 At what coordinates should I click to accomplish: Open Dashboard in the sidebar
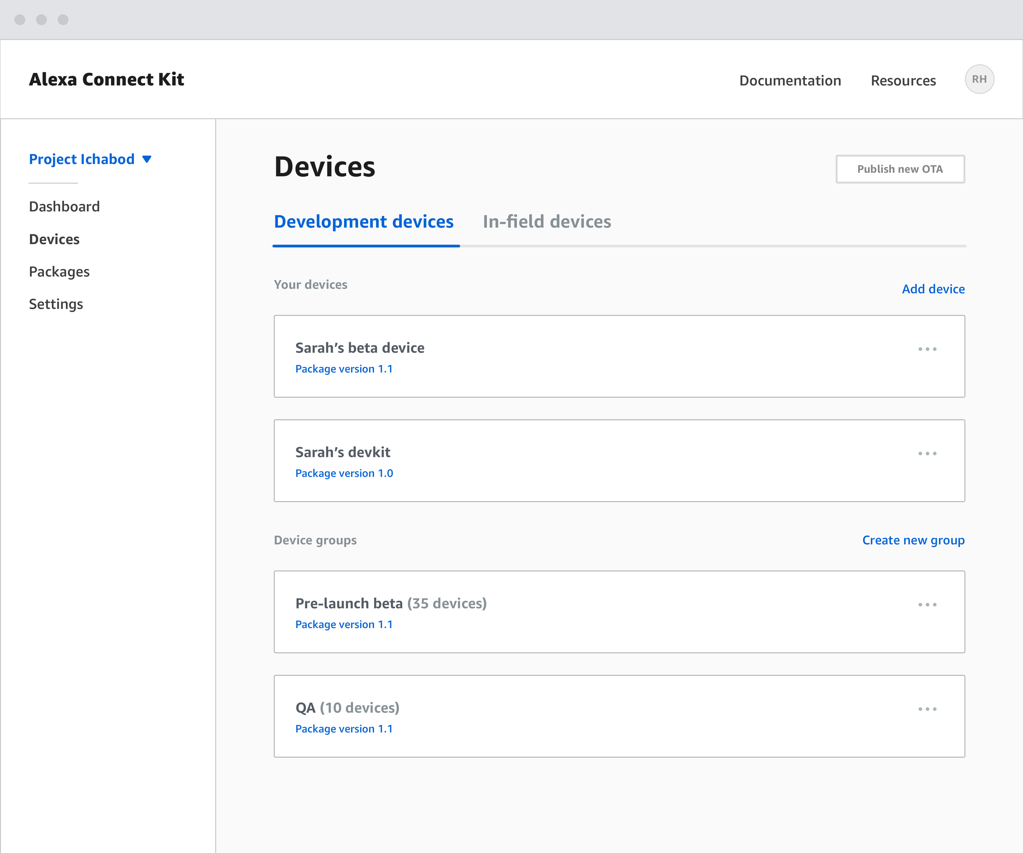(64, 207)
